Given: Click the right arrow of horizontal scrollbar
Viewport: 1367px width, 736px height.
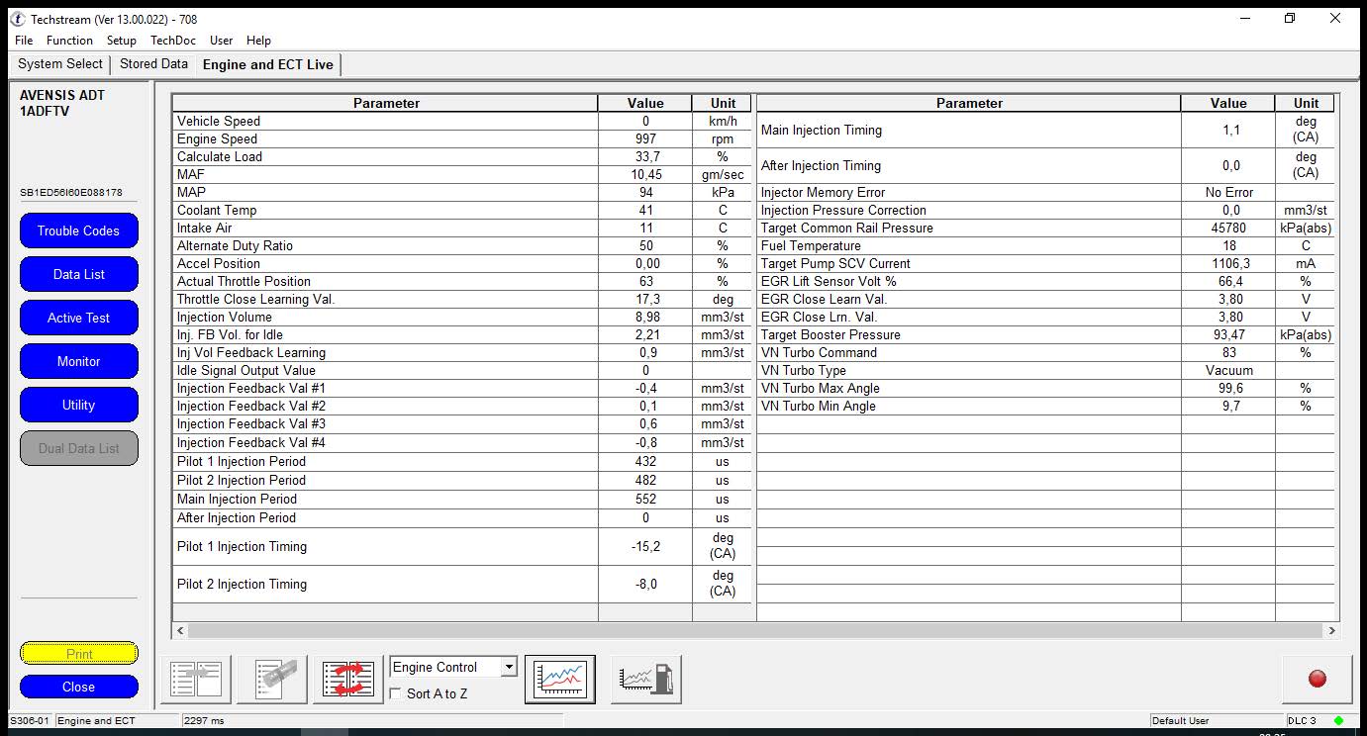Looking at the screenshot, I should (x=1331, y=630).
